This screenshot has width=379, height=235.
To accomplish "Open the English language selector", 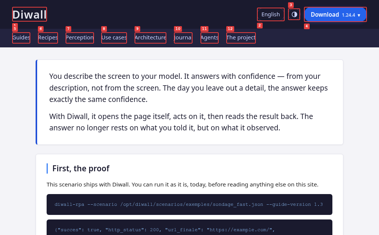I will pos(271,14).
